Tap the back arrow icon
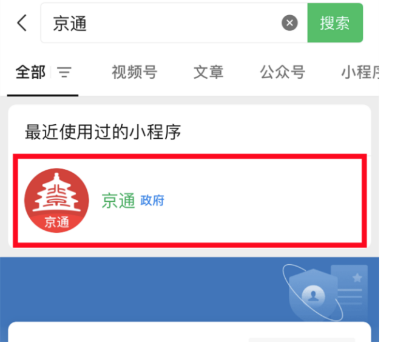Viewport: 395px width, 343px height. pyautogui.click(x=22, y=23)
